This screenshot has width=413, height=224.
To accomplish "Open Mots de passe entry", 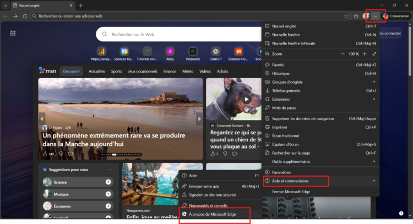I will pos(321,108).
